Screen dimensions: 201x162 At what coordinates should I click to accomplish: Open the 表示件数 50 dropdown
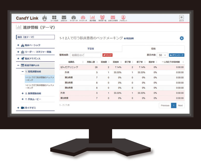pos(162,55)
